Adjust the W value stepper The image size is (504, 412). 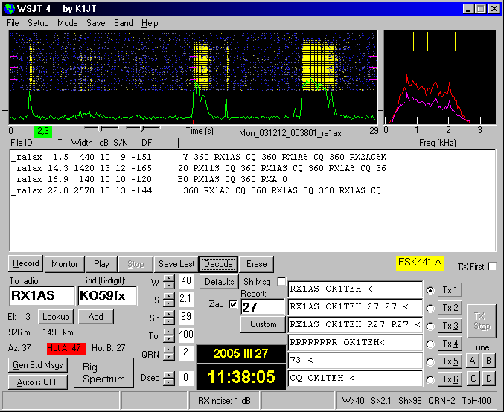(x=169, y=282)
